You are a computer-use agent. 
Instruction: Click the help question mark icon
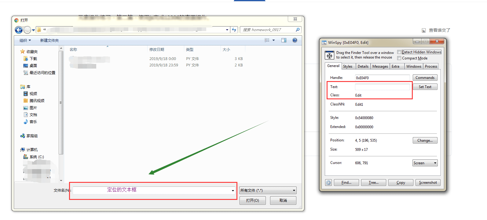click(295, 40)
